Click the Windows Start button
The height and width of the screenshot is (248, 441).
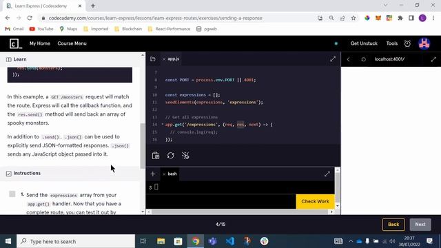tap(8, 241)
